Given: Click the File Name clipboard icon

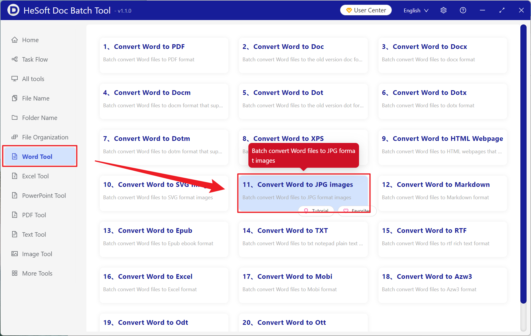Looking at the screenshot, I should [14, 98].
